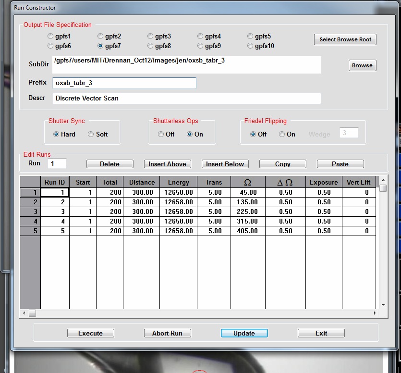Screen dimensions: 401x373
Task: Copy the current run
Action: click(x=282, y=164)
